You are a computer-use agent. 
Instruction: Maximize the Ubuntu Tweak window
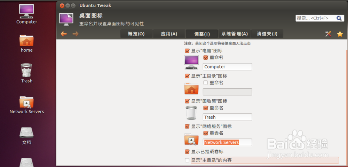[x=73, y=6]
